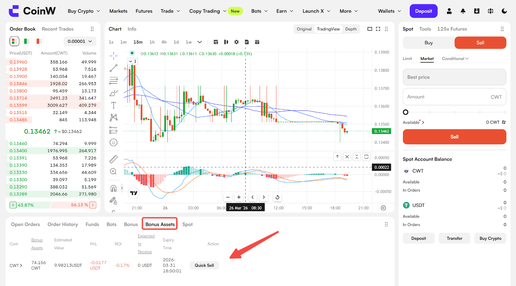Click the midpoint marker on amount slider
Image resolution: width=516 pixels, height=286 pixels.
(454, 112)
